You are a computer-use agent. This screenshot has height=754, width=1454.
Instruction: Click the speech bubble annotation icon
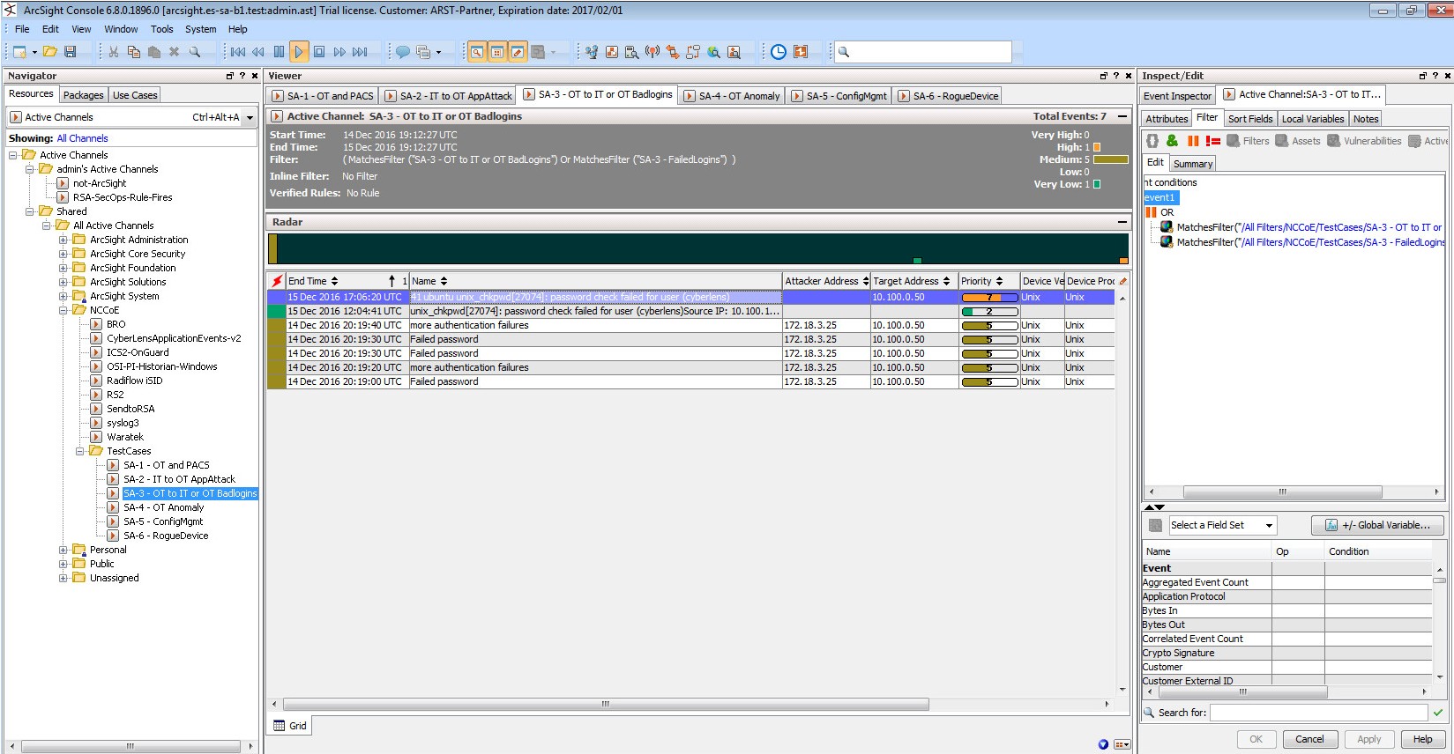coord(403,52)
